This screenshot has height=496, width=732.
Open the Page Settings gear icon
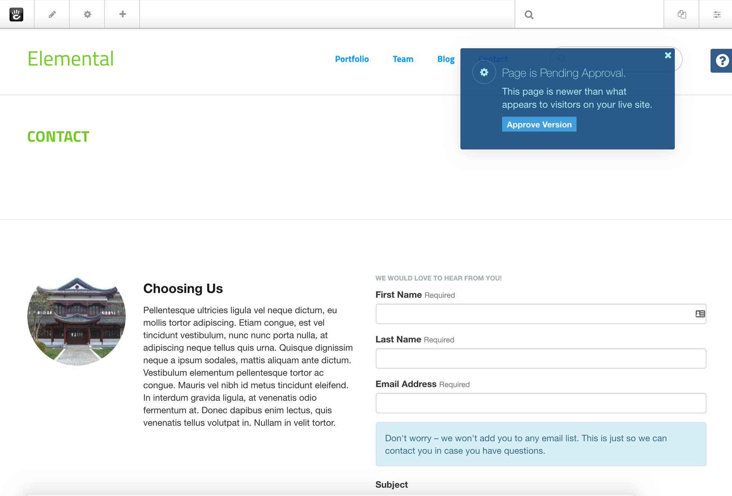coord(87,14)
